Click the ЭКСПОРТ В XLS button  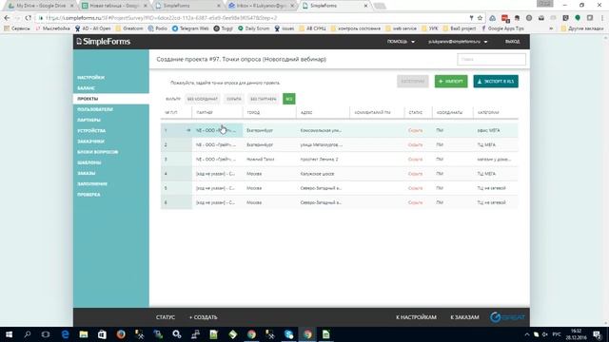tap(496, 82)
